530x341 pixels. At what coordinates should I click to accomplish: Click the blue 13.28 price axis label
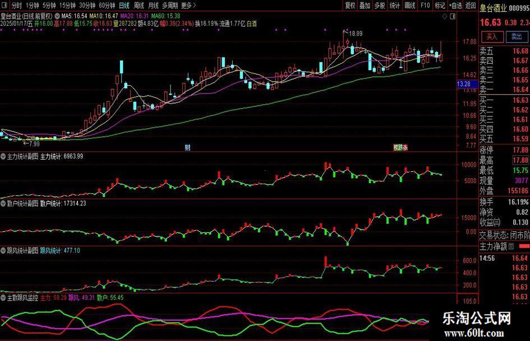pyautogui.click(x=467, y=84)
